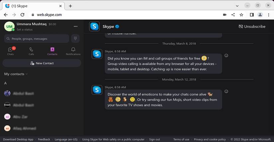Open the dial pad icon
This screenshot has width=274, height=142.
[x=75, y=38]
